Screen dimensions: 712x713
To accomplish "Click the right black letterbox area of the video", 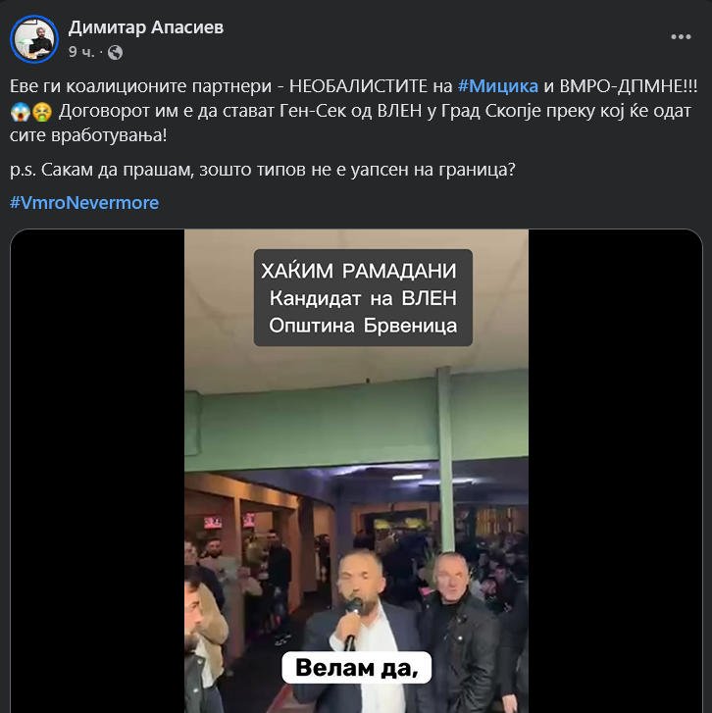I will [615, 471].
